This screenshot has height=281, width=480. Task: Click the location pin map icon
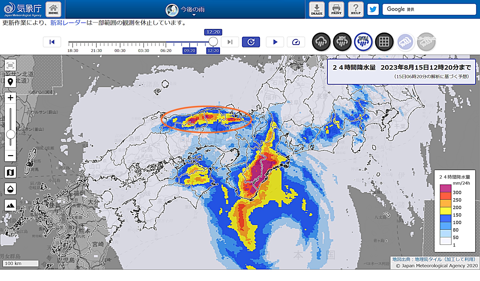(x=10, y=82)
